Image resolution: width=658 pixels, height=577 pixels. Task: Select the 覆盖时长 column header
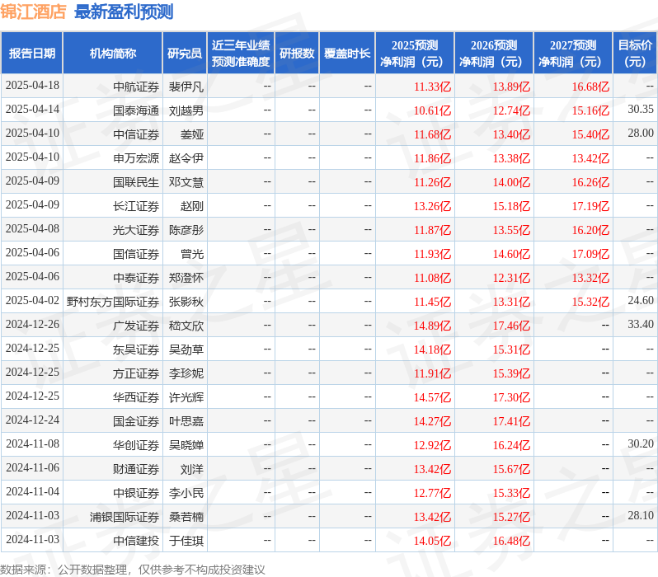347,54
